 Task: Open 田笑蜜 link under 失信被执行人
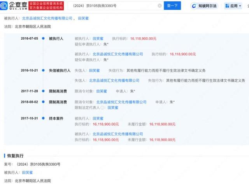pyautogui.click(x=94, y=70)
